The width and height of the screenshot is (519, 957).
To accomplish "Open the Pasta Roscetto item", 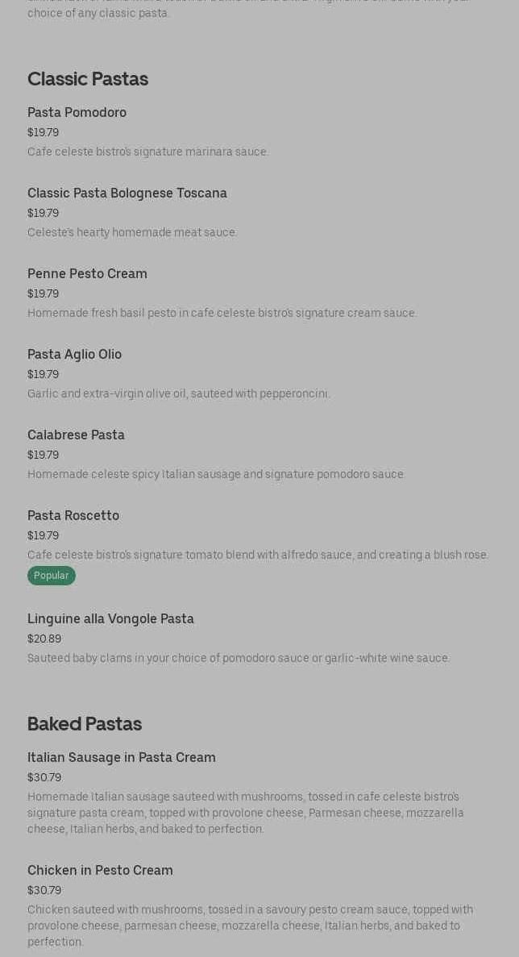I will (73, 515).
